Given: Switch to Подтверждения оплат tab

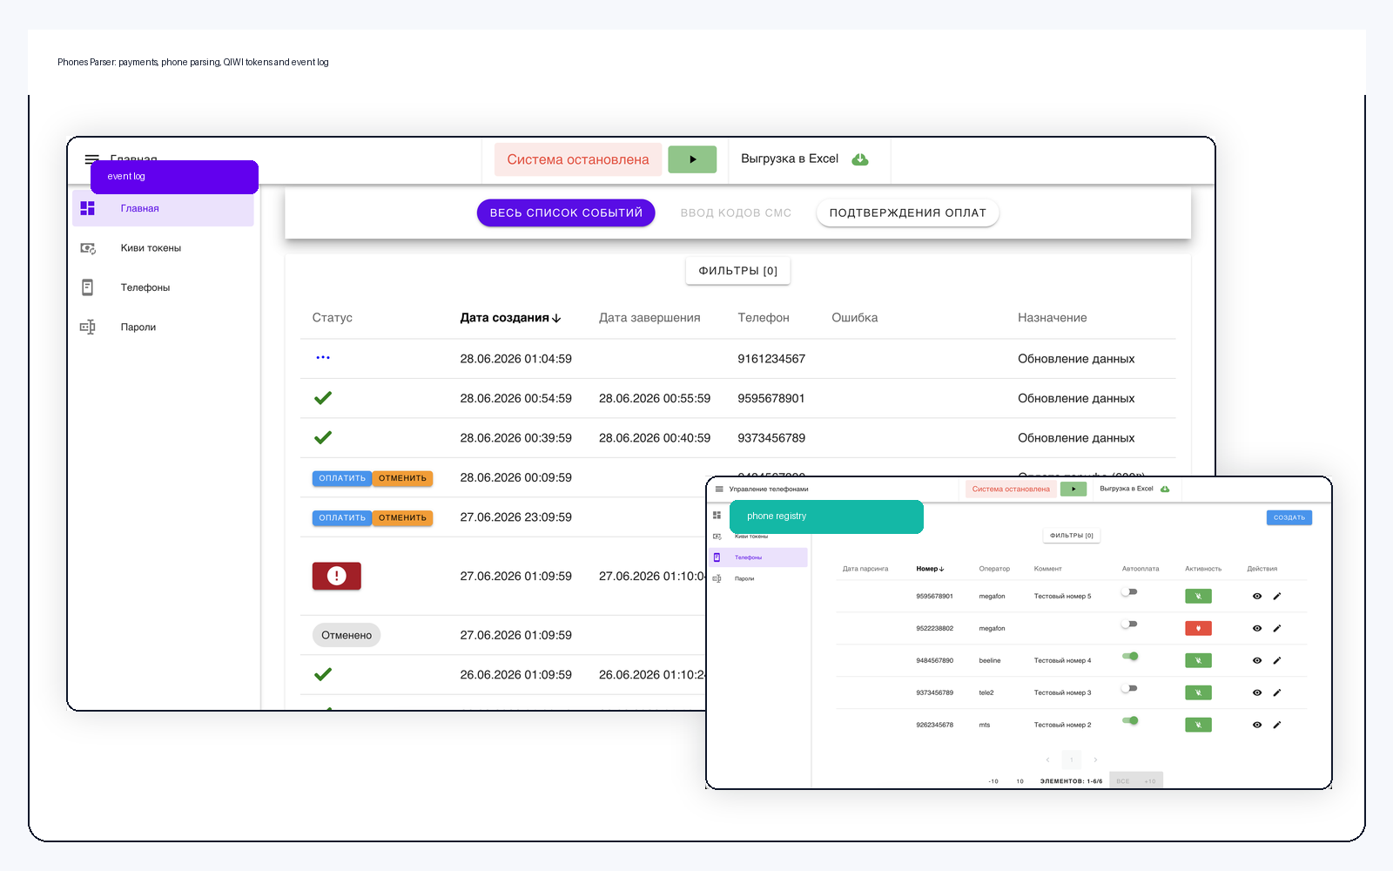Looking at the screenshot, I should coord(908,213).
